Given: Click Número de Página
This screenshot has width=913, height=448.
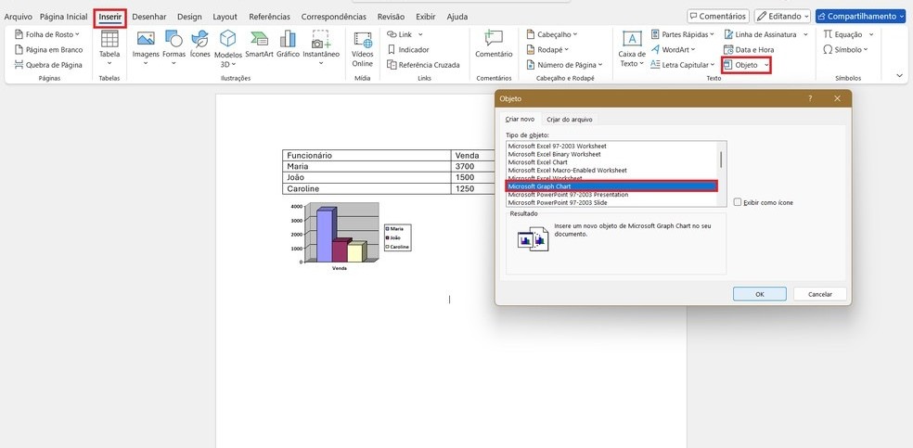Looking at the screenshot, I should tap(565, 65).
